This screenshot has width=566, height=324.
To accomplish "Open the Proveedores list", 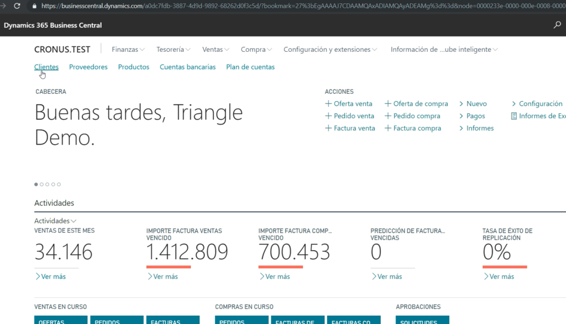I will coord(88,67).
